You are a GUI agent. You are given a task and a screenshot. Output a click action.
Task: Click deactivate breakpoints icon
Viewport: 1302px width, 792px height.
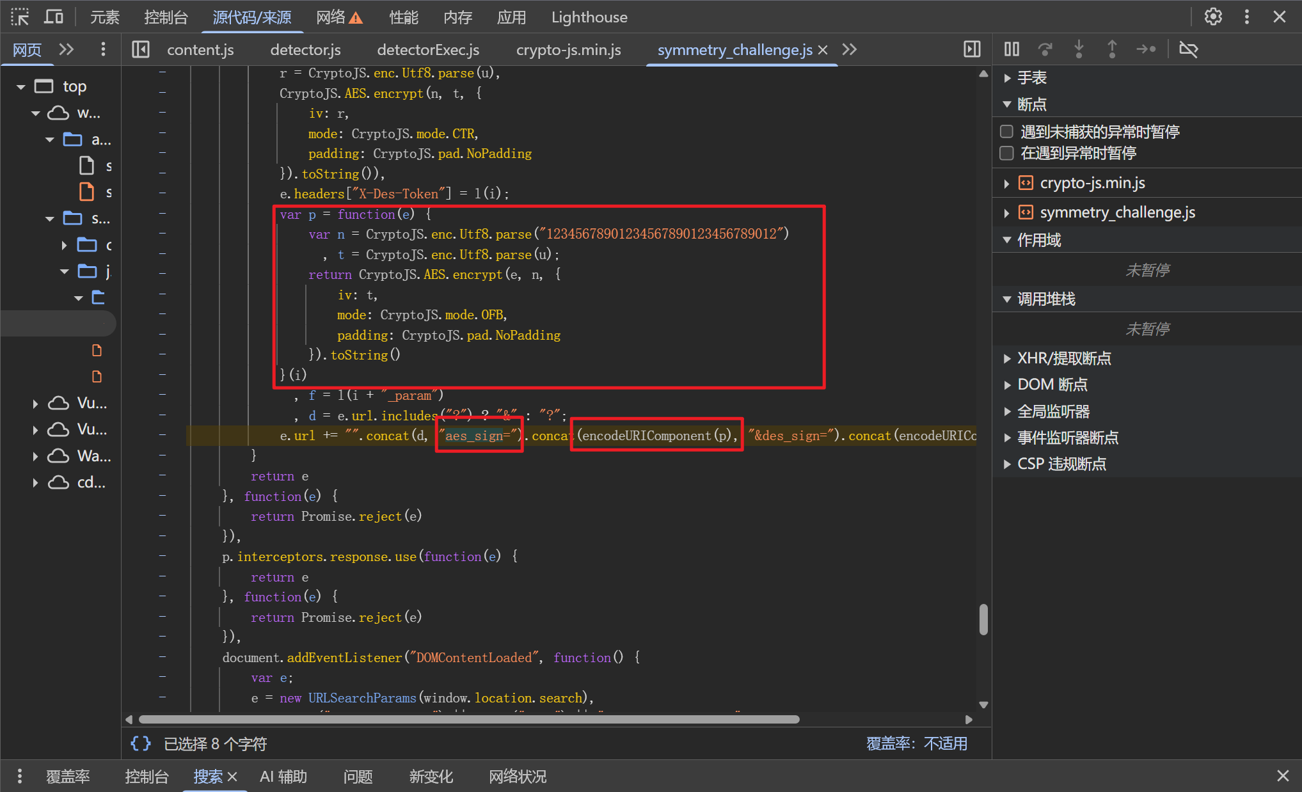click(x=1188, y=49)
